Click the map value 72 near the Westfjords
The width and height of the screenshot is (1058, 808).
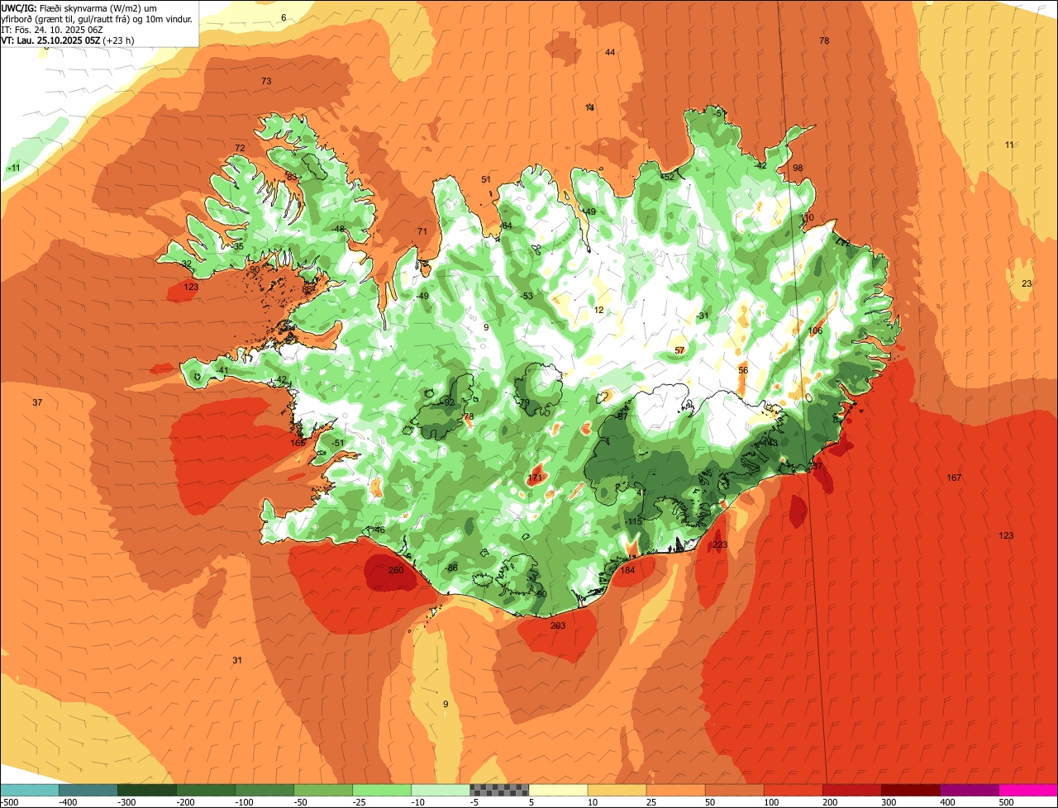240,148
